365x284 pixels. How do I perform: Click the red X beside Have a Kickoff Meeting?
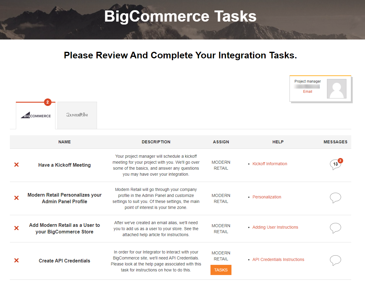tap(16, 165)
